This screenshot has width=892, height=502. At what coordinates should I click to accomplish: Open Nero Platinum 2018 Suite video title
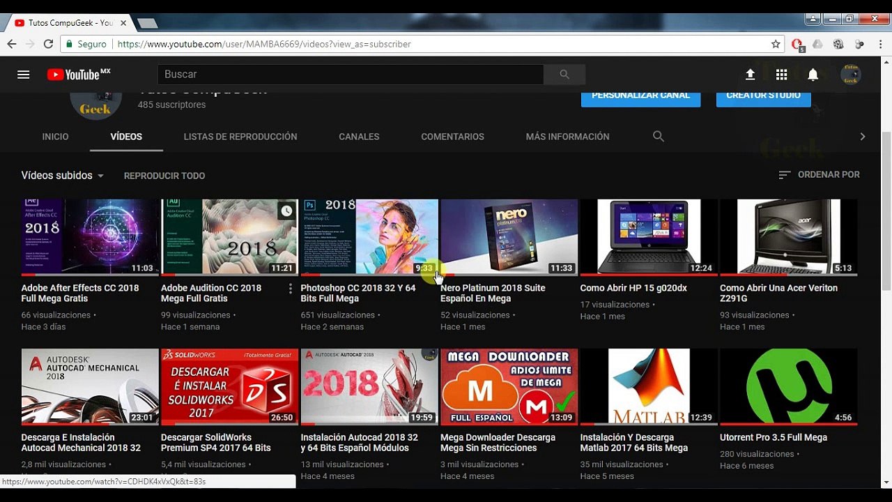pos(493,293)
